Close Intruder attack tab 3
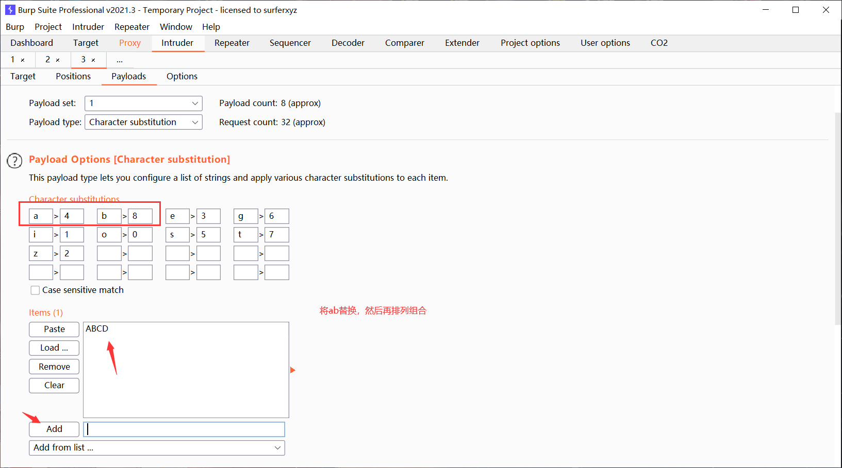The width and height of the screenshot is (842, 468). click(93, 60)
